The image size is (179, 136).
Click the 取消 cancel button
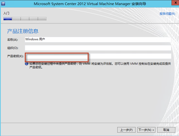[166, 130]
